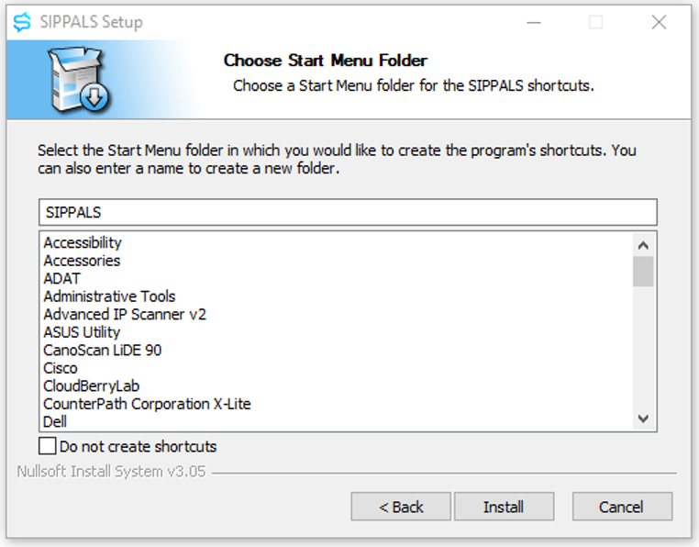
Task: Click the folder list scrollbar thumb
Action: pos(643,271)
